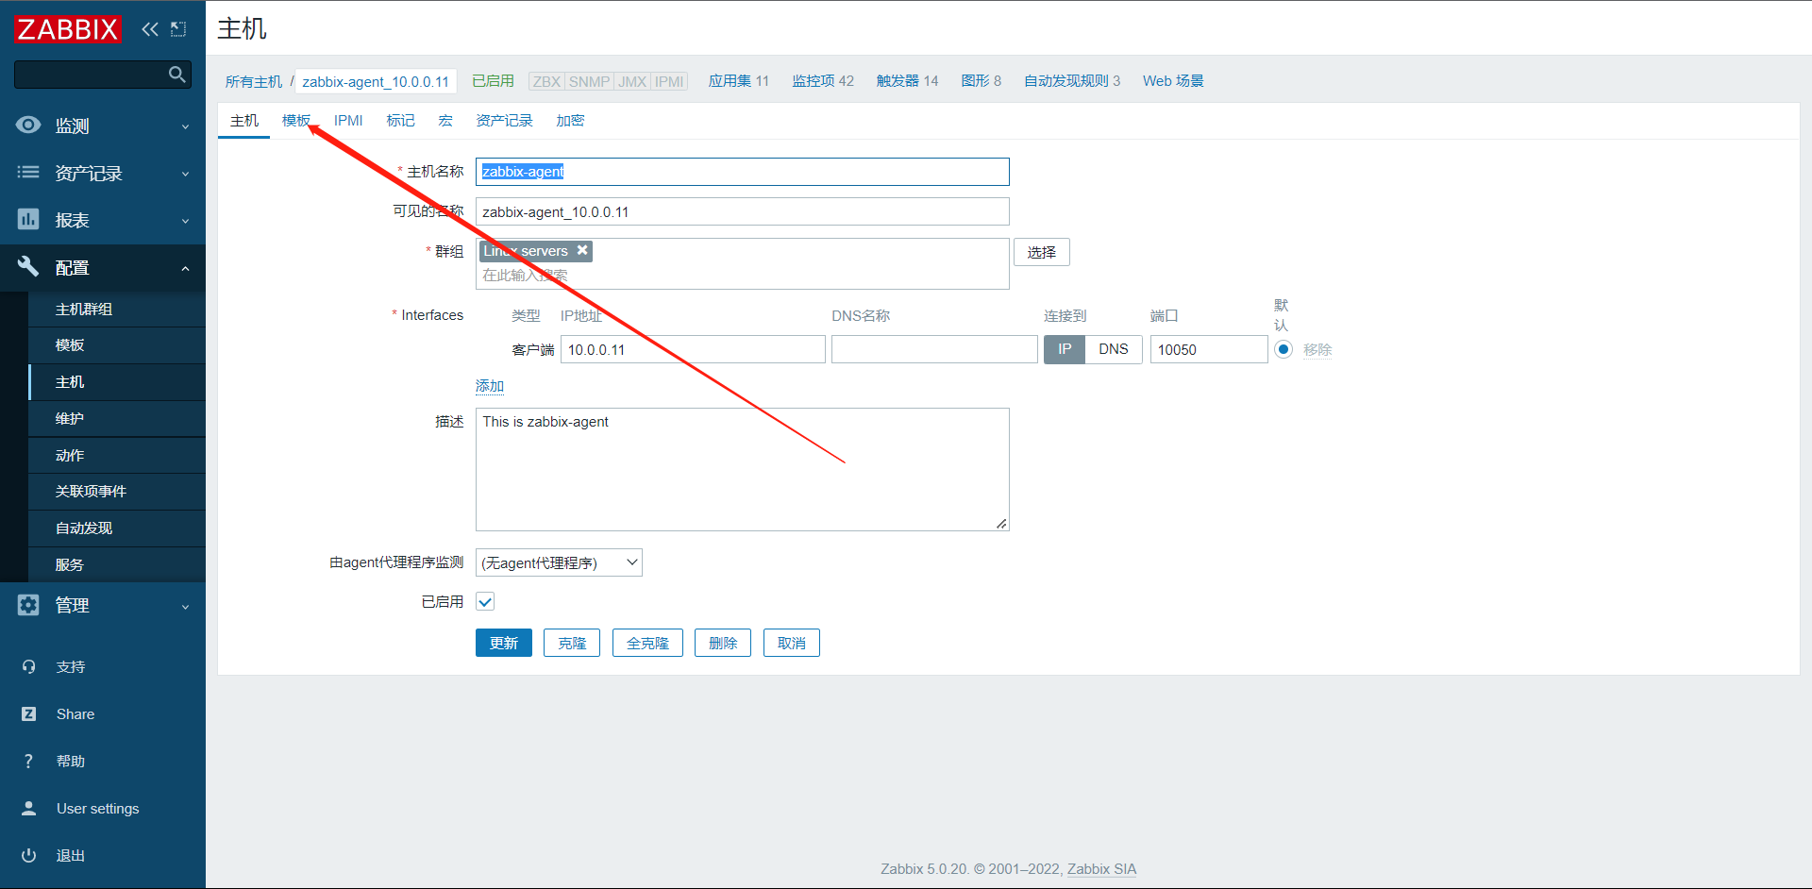1812x889 pixels.
Task: Click the sidebar search magnifier icon
Action: click(x=176, y=75)
